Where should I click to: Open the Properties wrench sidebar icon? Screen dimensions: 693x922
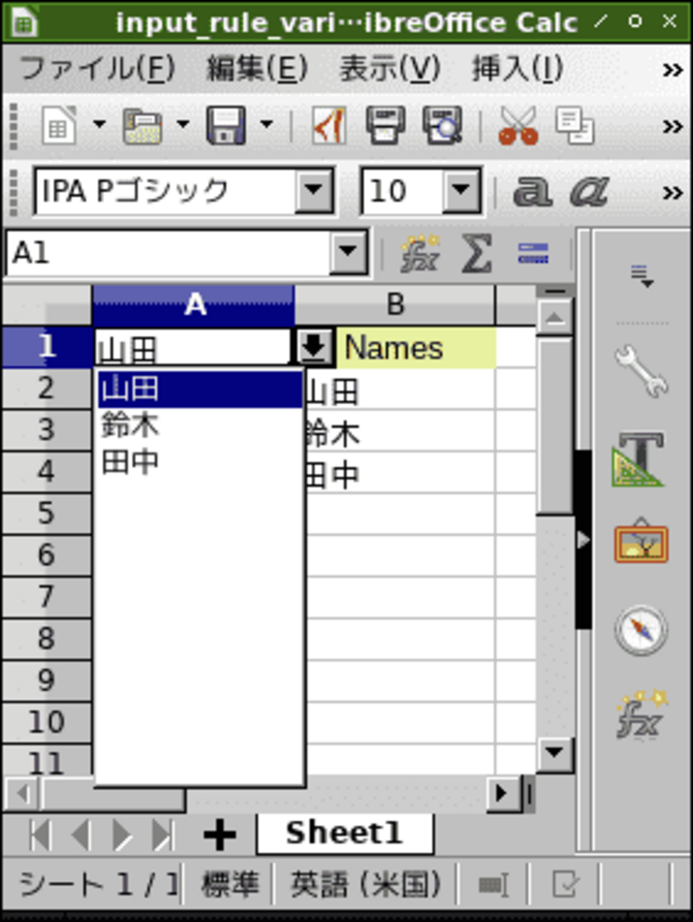pos(641,371)
